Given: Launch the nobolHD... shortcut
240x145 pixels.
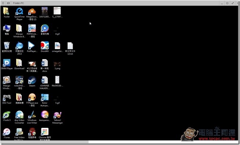Looking at the screenshot, I should tap(19, 80).
